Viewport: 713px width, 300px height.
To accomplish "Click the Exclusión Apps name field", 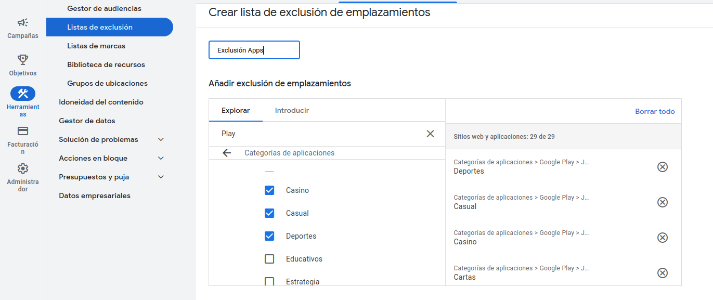I will pyautogui.click(x=254, y=49).
